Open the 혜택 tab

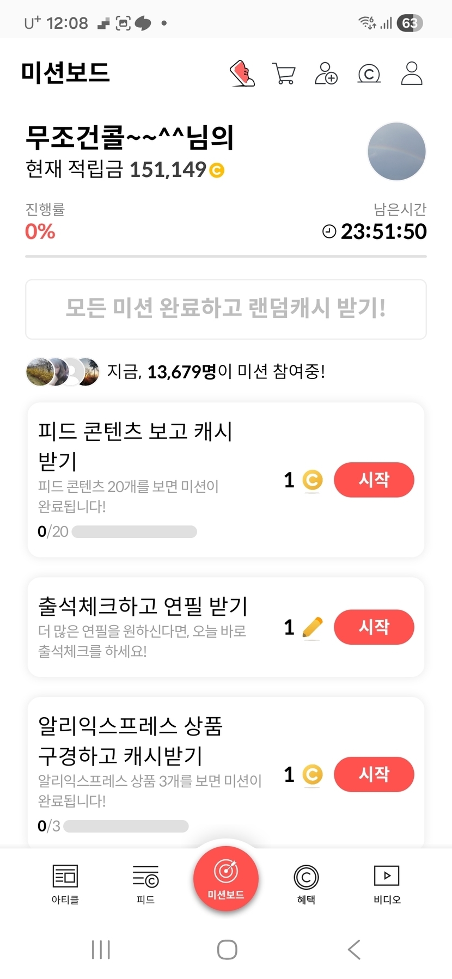[x=306, y=883]
